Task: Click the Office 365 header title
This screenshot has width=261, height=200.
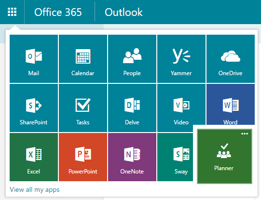Action: click(x=58, y=12)
